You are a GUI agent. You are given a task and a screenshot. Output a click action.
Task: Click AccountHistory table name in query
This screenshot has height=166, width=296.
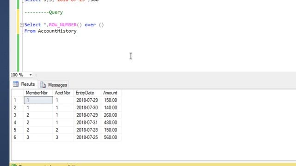click(x=57, y=31)
